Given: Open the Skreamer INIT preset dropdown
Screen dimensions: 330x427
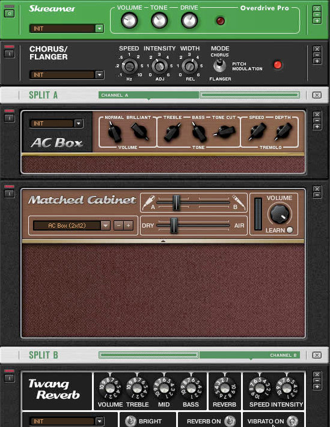Looking at the screenshot, I should (99, 28).
